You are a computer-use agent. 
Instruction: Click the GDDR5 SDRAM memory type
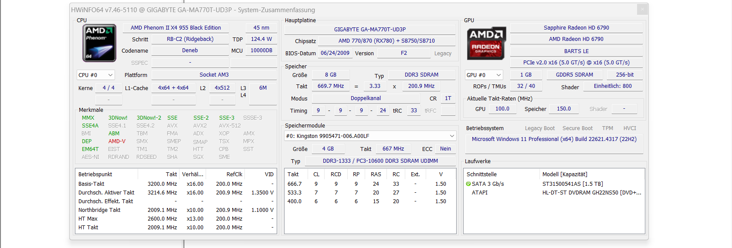pyautogui.click(x=574, y=75)
